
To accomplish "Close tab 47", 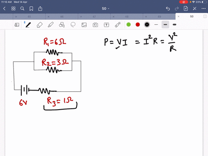I will [81, 16].
